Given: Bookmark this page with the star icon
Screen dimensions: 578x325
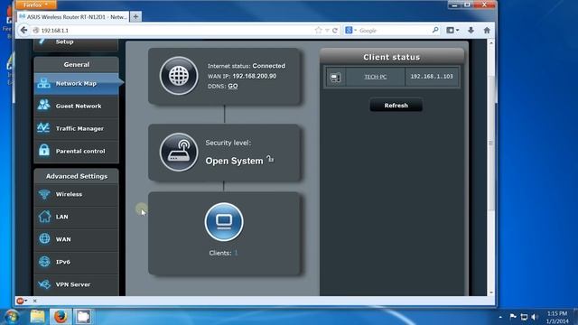Looking at the screenshot, I should pos(319,30).
